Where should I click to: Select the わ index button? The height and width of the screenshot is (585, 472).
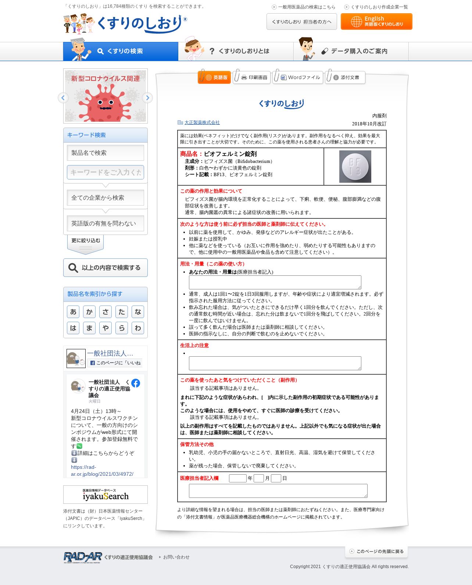pyautogui.click(x=138, y=328)
